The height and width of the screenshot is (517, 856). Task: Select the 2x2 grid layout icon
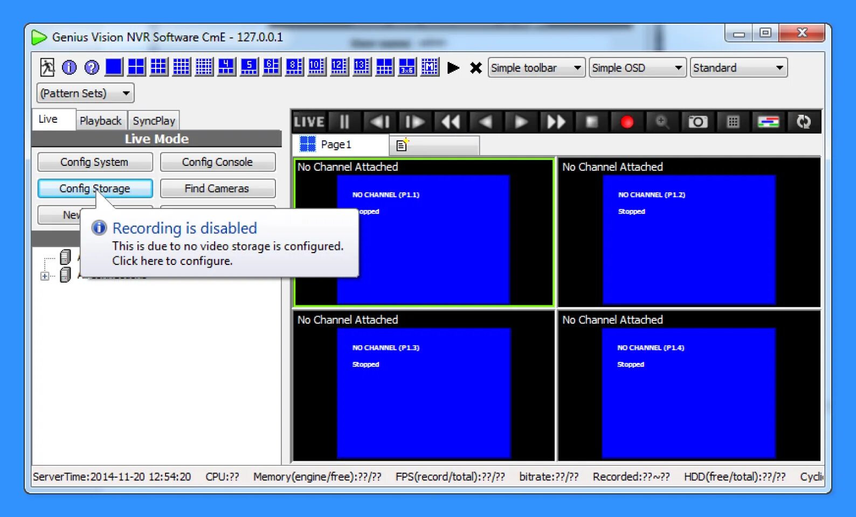136,67
